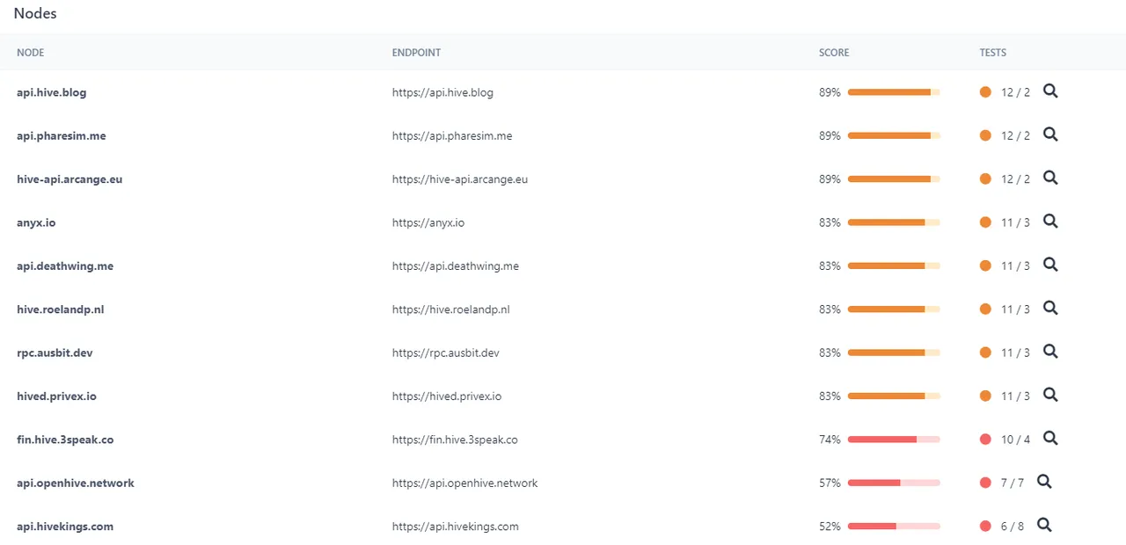Click the https://api.openhive.network endpoint
This screenshot has width=1126, height=545.
click(x=464, y=483)
